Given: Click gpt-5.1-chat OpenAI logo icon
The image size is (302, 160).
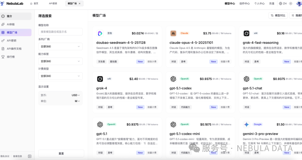Looking at the screenshot, I should 246,79.
